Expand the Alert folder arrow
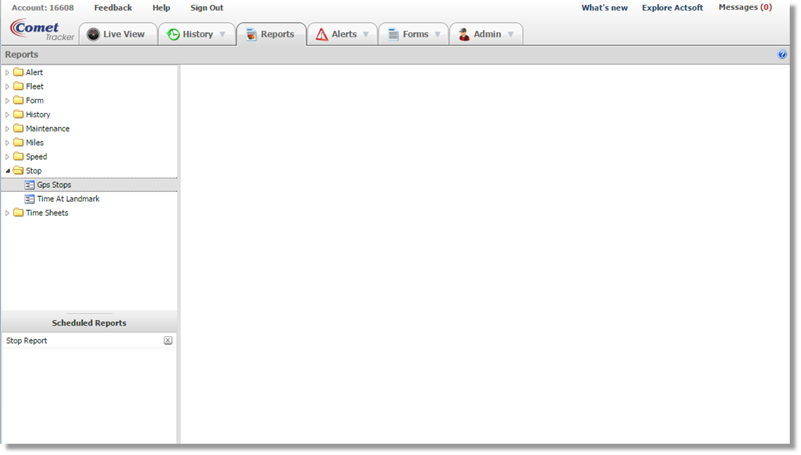This screenshot has width=801, height=455. click(x=7, y=72)
